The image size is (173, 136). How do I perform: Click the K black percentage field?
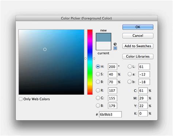point(143,113)
